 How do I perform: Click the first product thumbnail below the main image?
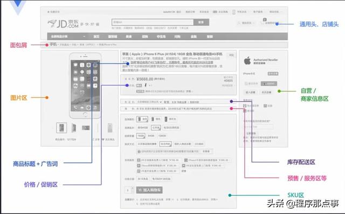61,128
